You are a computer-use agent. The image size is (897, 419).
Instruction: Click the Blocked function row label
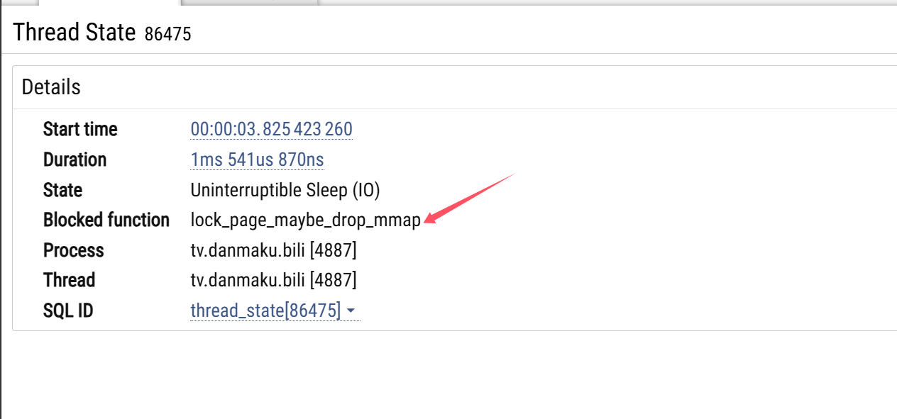tap(106, 220)
